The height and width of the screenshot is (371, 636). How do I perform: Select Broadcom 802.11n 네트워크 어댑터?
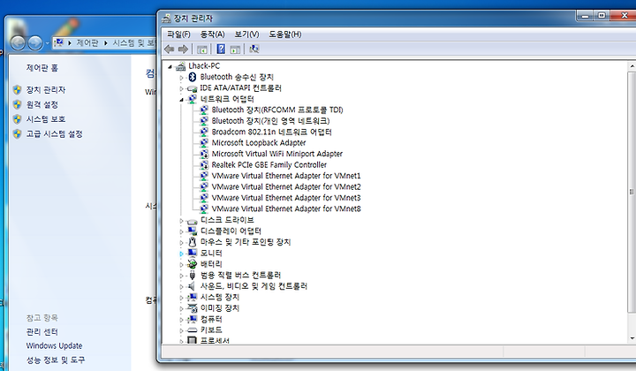click(x=272, y=132)
